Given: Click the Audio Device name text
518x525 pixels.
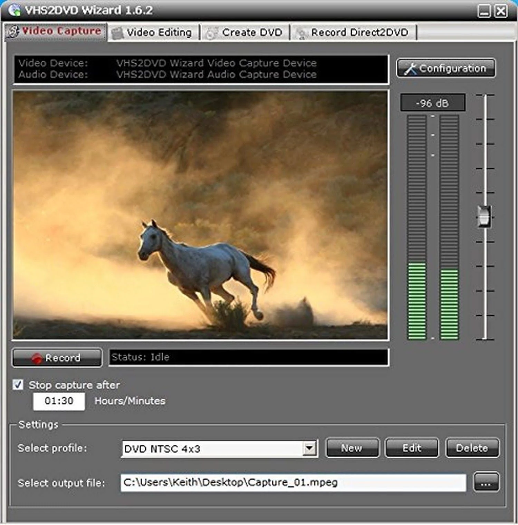Looking at the screenshot, I should point(216,75).
